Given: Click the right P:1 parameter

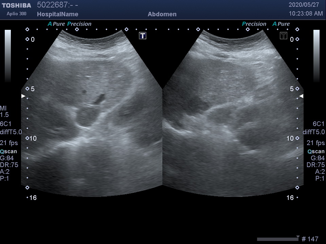Looking at the screenshot, I should 320,178.
